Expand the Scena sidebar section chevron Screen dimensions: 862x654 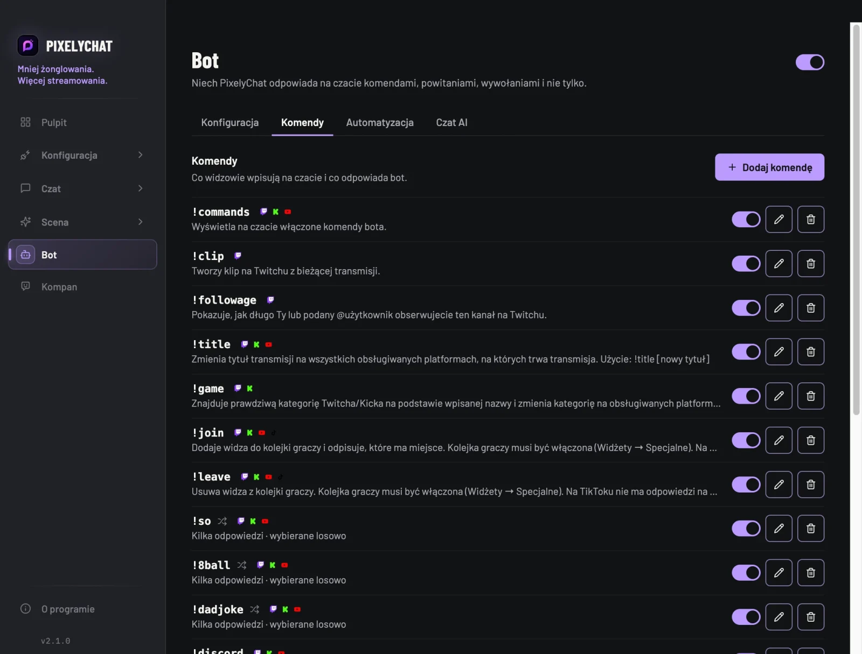pyautogui.click(x=141, y=222)
